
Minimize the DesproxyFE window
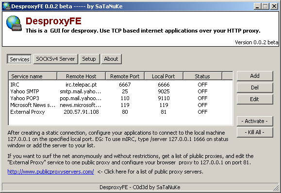pyautogui.click(x=257, y=6)
